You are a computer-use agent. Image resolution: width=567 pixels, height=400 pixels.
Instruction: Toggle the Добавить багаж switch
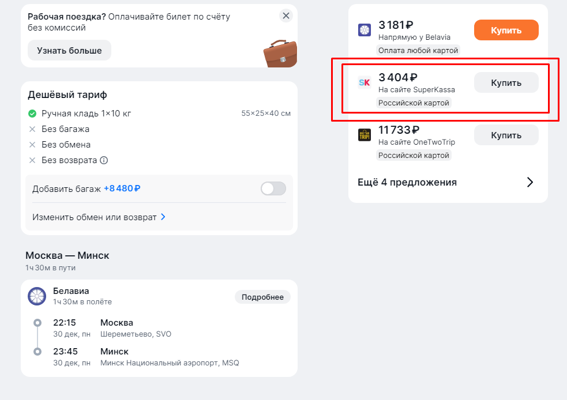click(273, 188)
